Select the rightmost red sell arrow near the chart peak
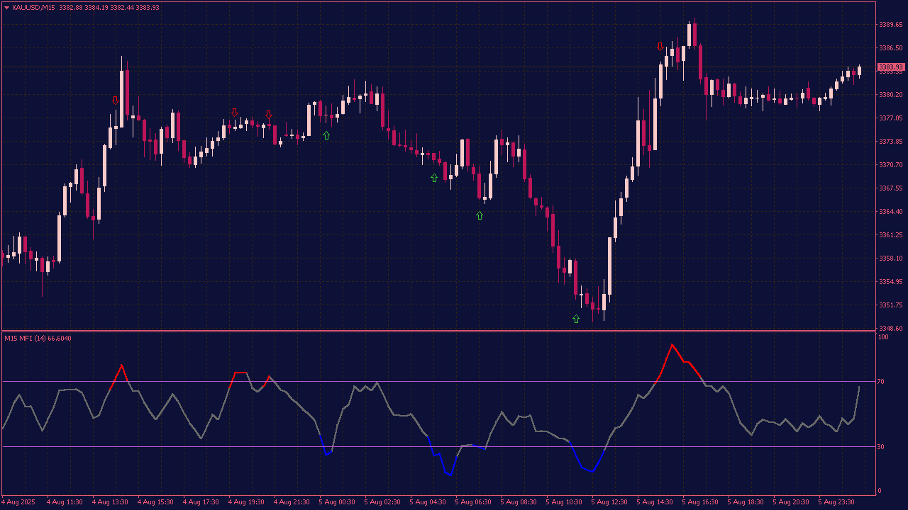Image resolution: width=908 pixels, height=510 pixels. click(660, 47)
